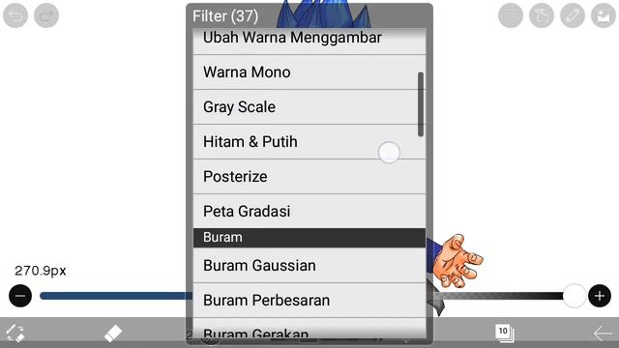
Task: Tap the undo arrow icon
Action: 15,15
